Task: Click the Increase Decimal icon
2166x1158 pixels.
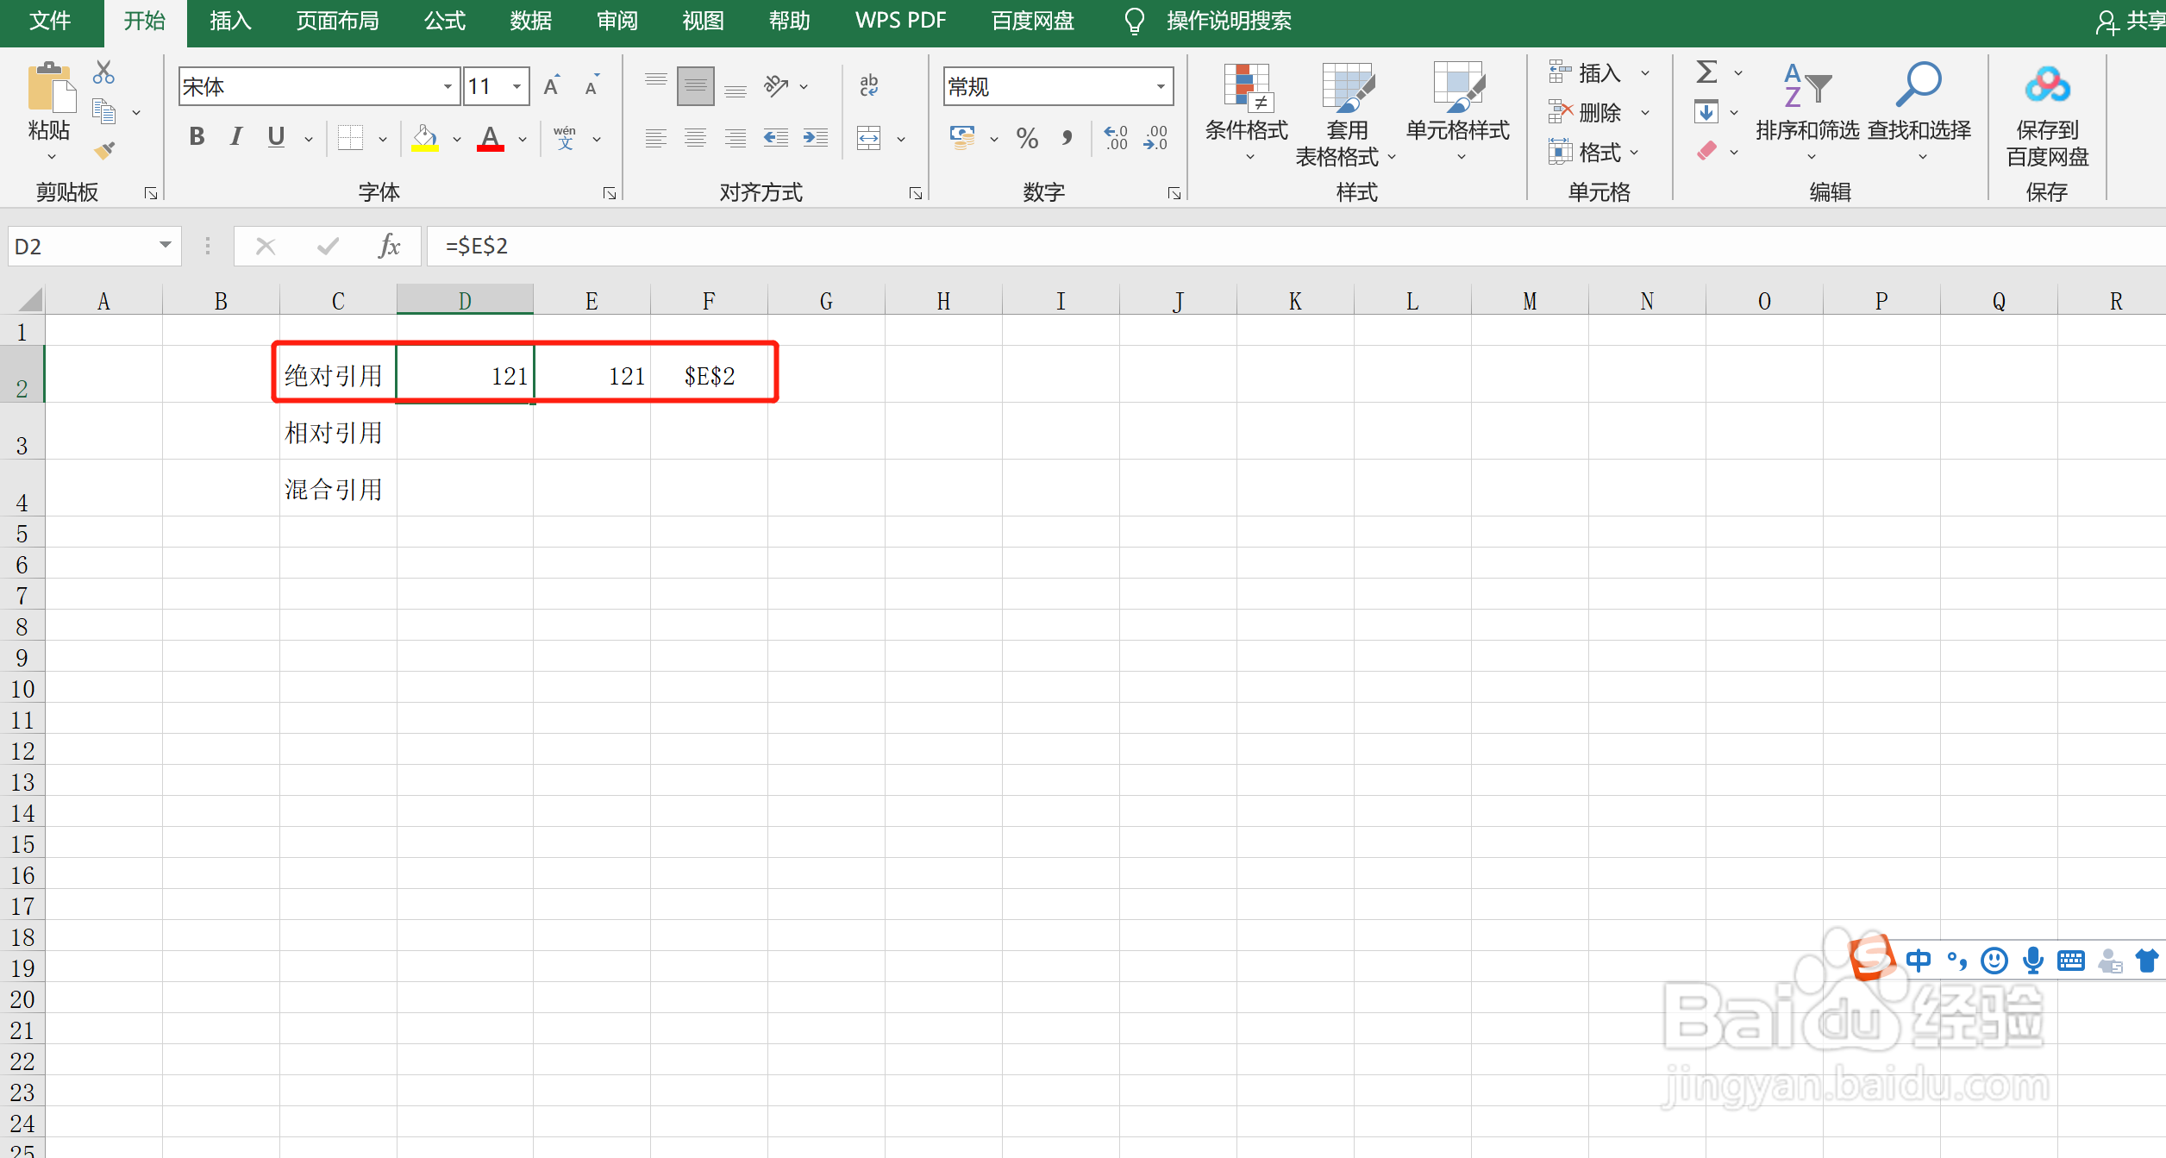Action: click(1116, 138)
